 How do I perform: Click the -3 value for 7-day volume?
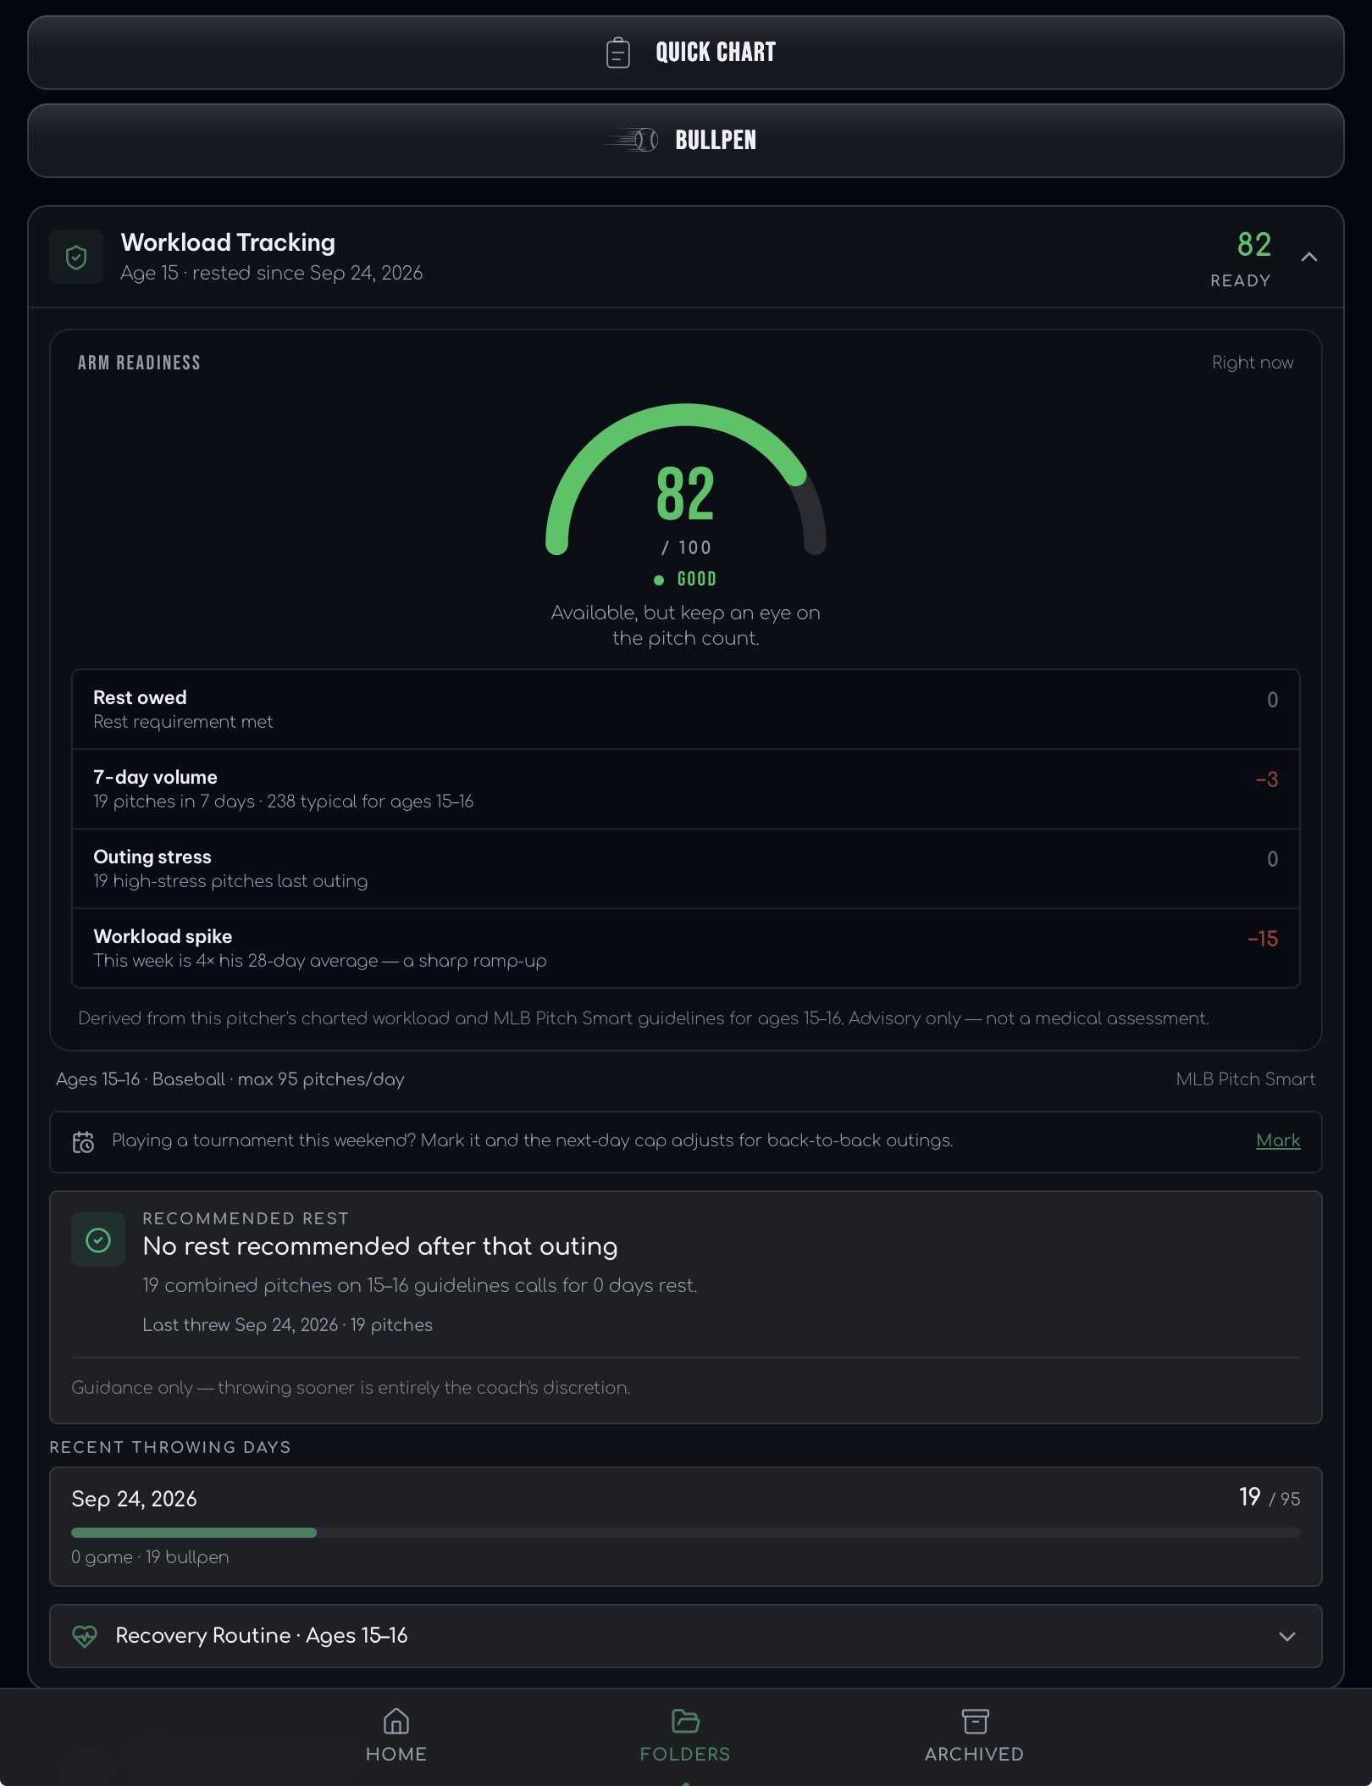coord(1266,779)
